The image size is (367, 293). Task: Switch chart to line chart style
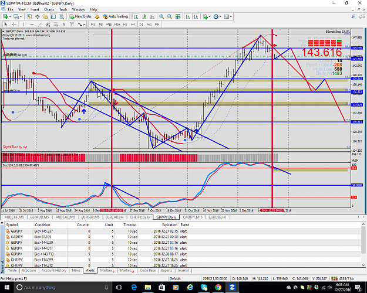(x=152, y=16)
